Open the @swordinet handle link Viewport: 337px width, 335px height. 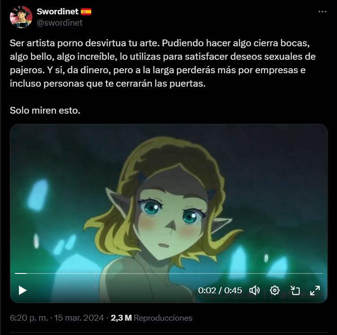pos(59,23)
